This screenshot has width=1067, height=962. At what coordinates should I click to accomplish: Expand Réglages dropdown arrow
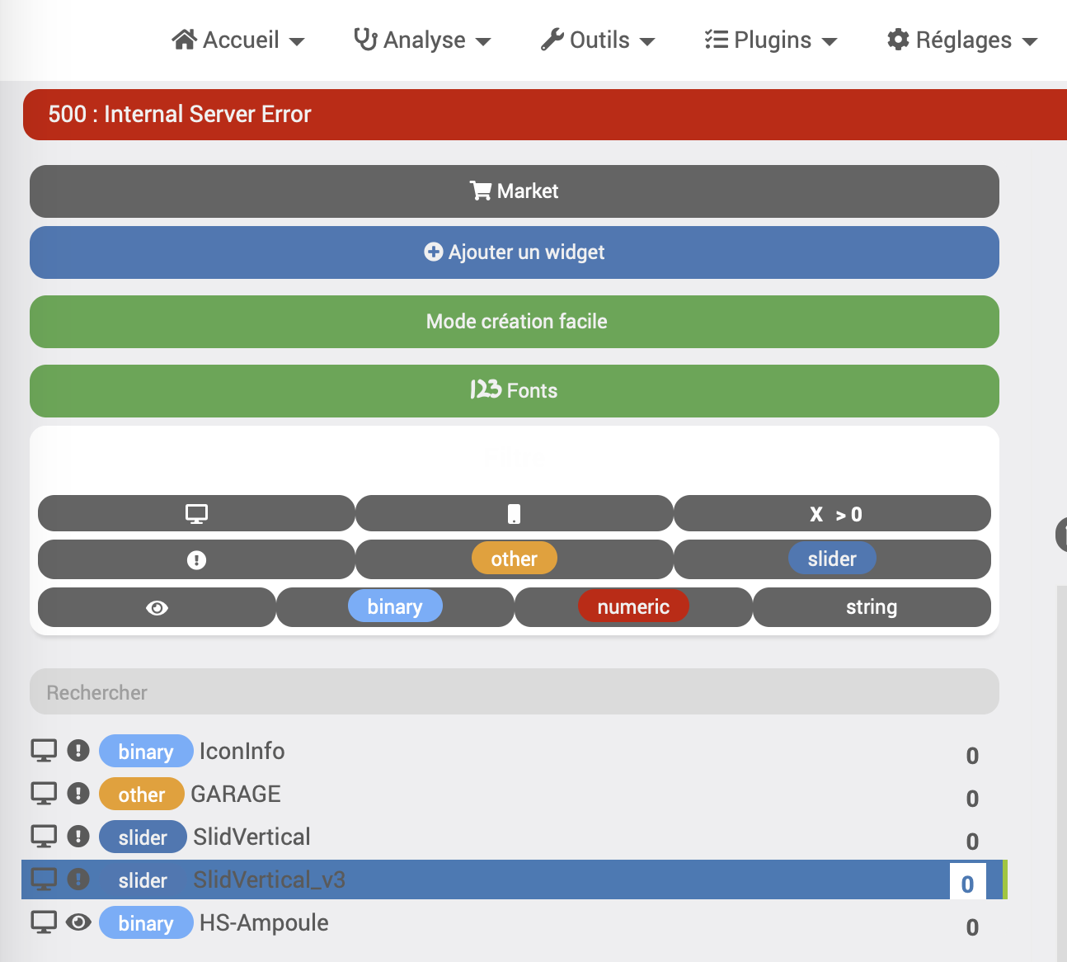[x=1030, y=41]
